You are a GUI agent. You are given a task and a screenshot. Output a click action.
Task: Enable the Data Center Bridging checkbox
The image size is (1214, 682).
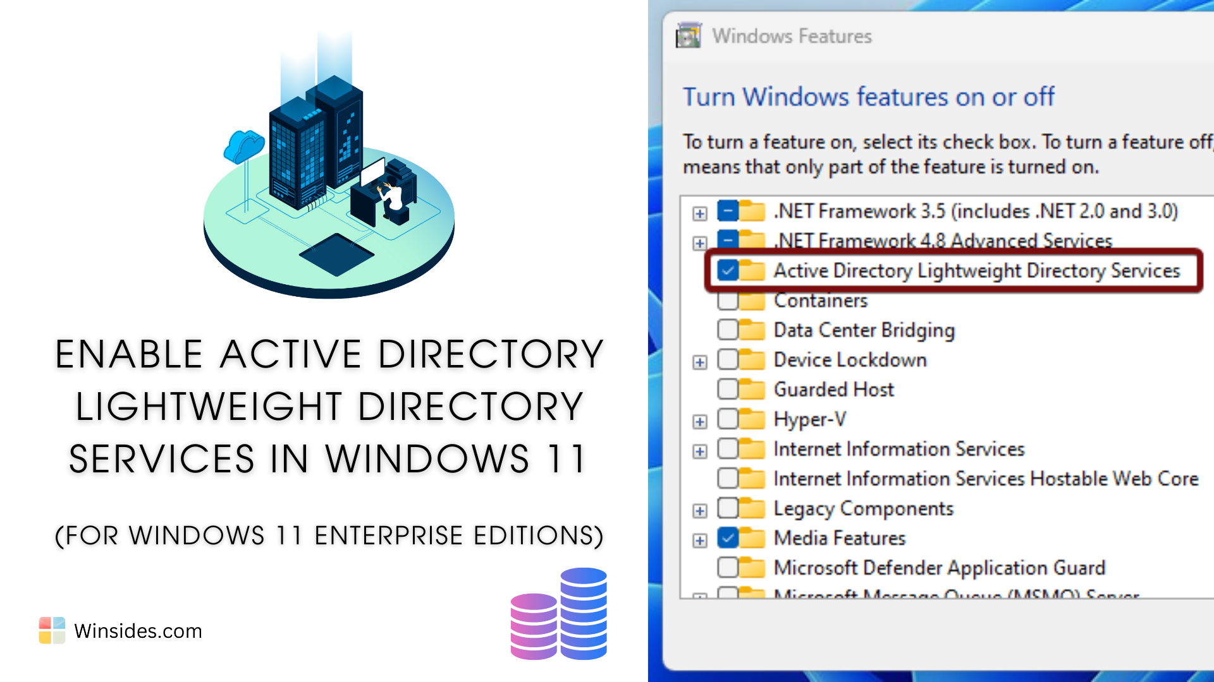(x=728, y=330)
